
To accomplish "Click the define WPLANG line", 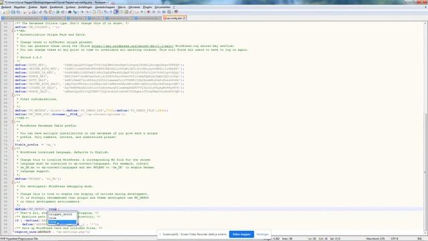I will click(38, 179).
